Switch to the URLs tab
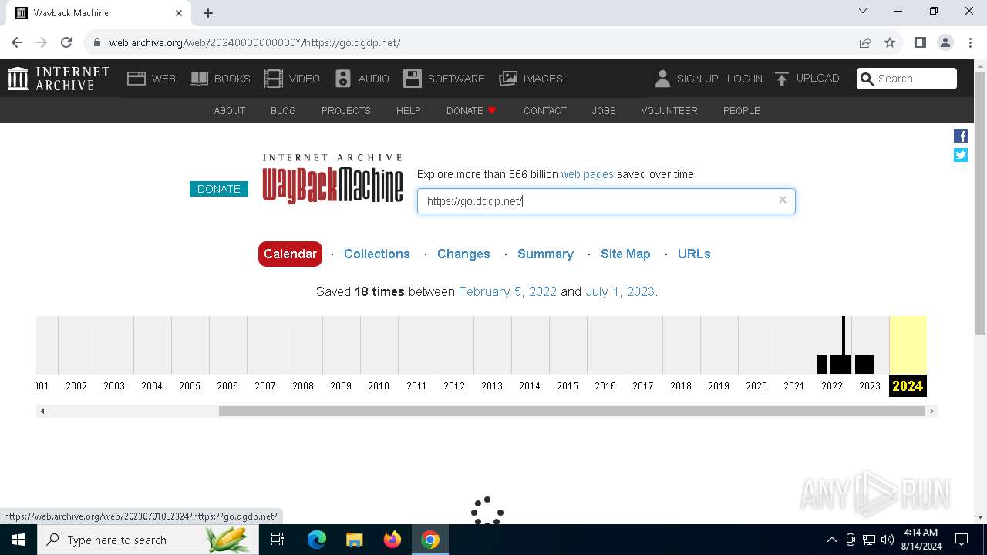Screen dimensions: 987x555 (x=694, y=254)
